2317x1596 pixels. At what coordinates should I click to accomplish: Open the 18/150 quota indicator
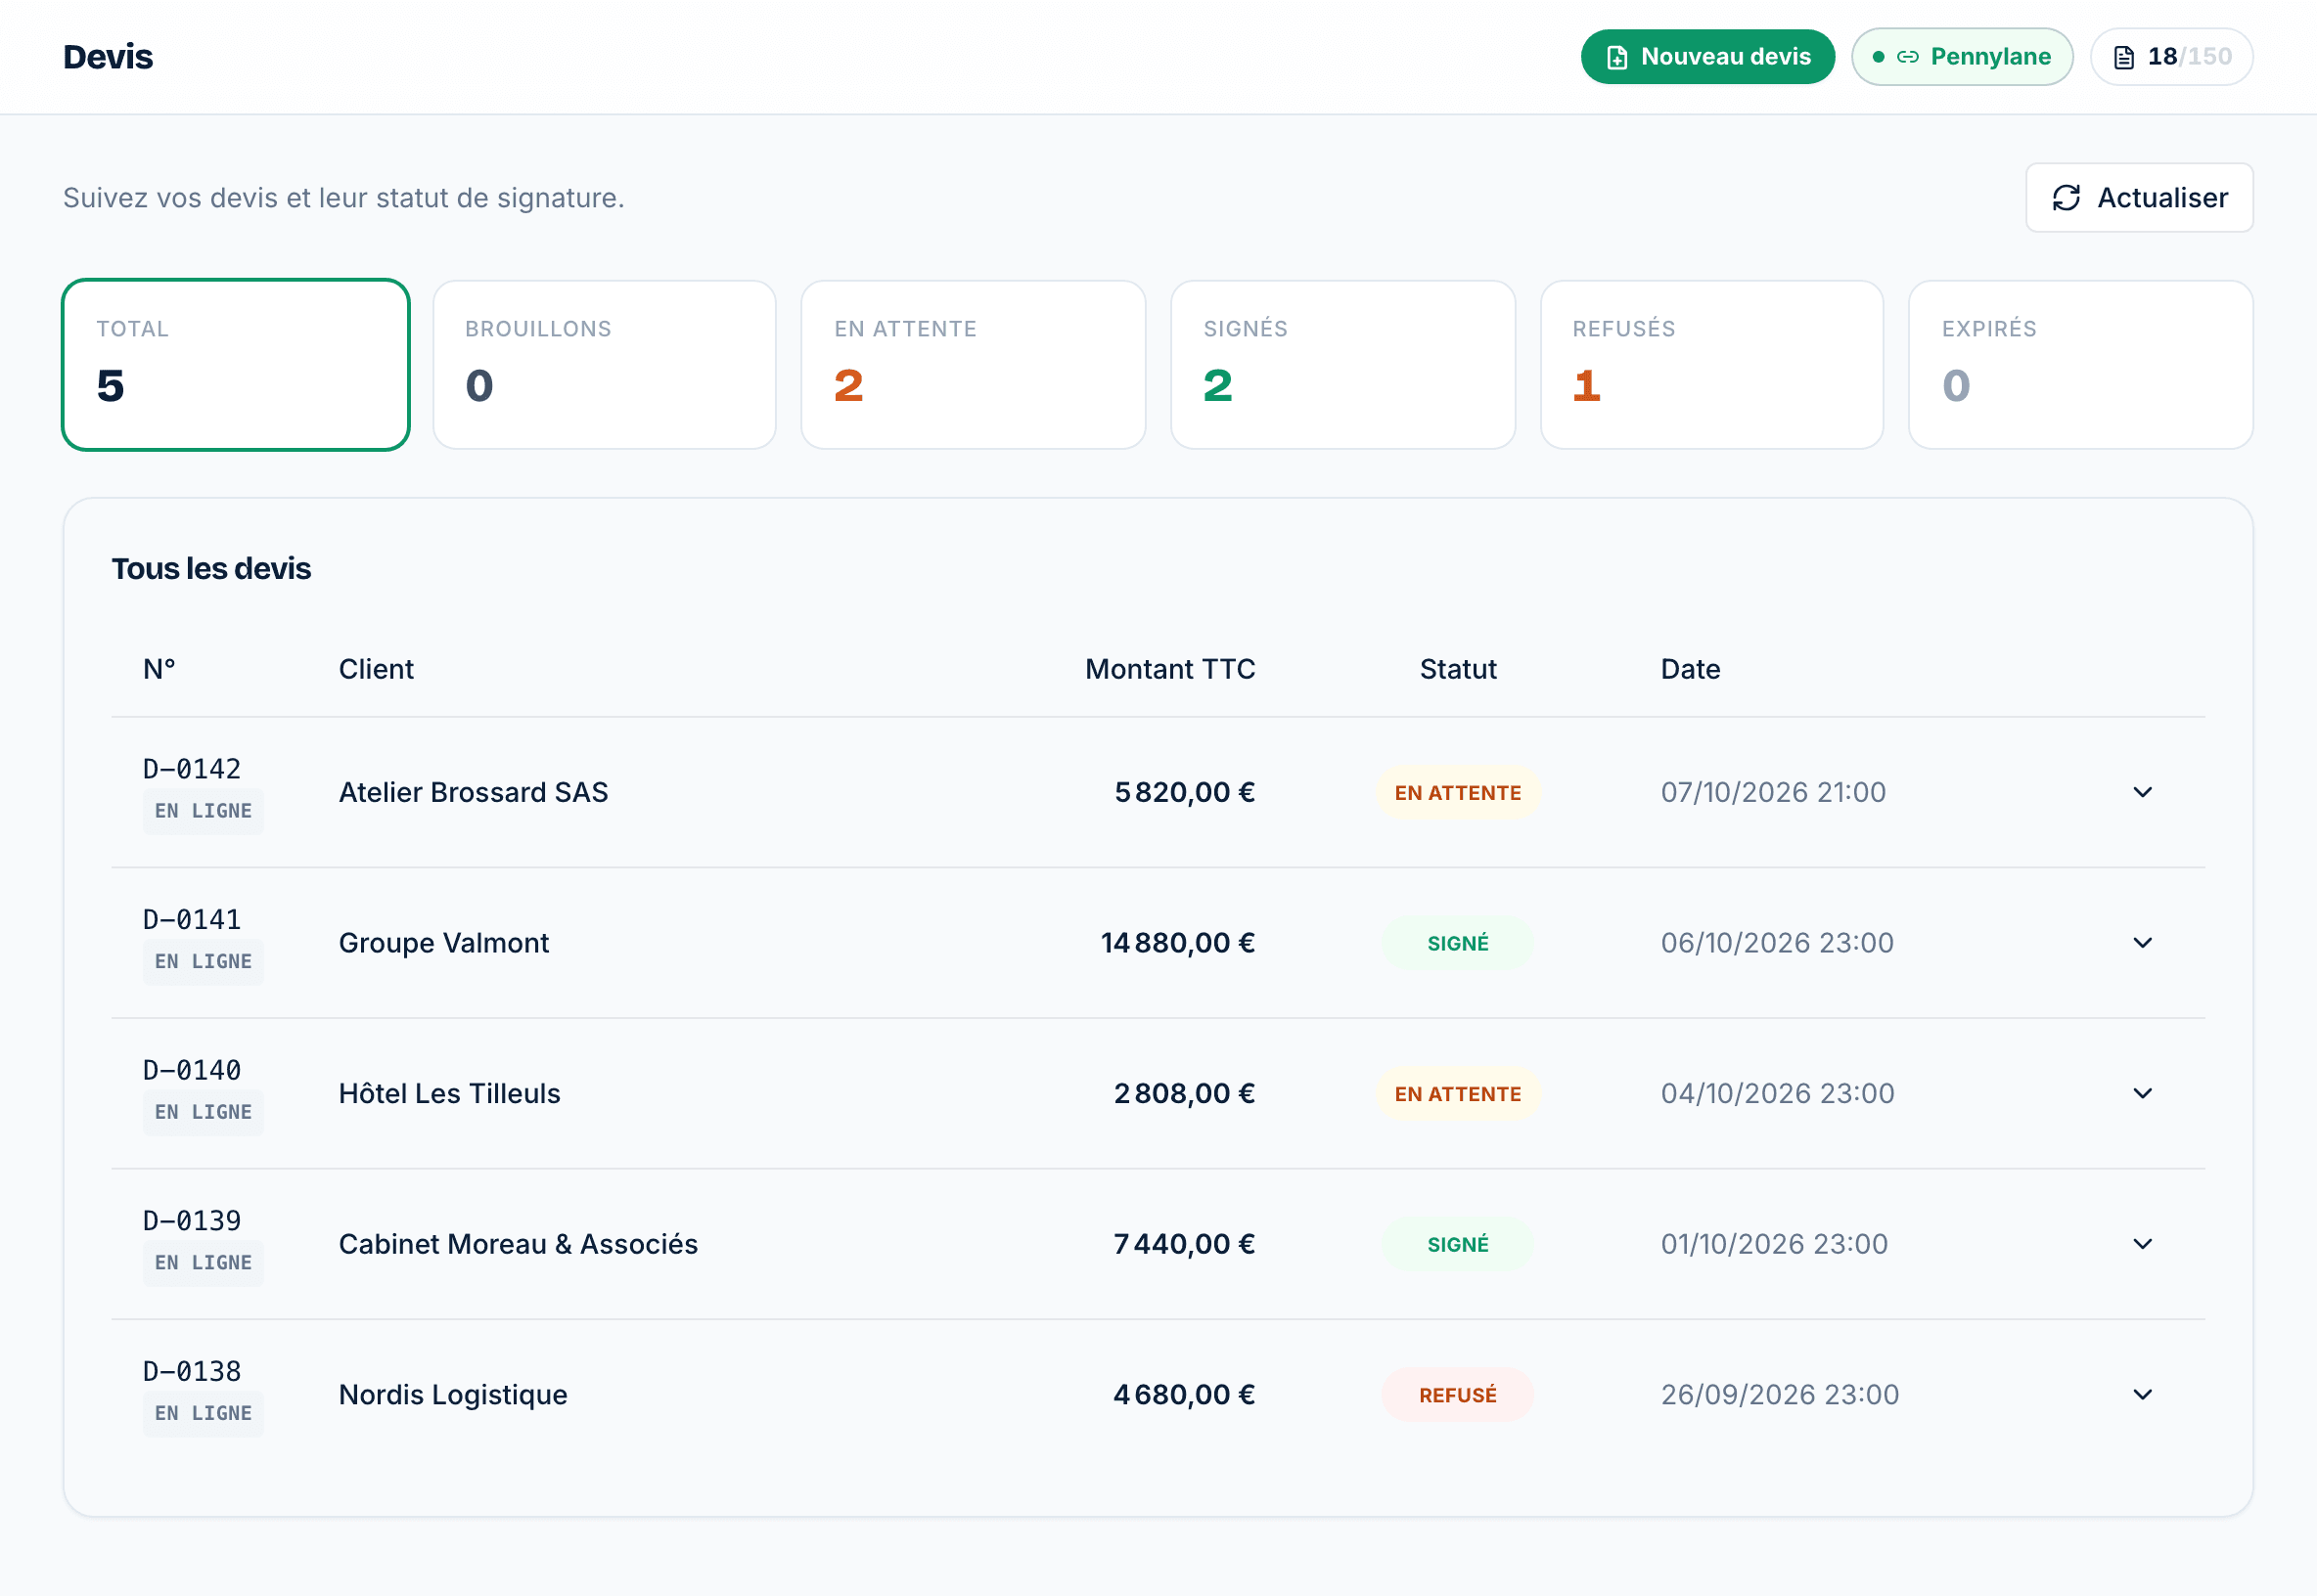coord(2172,57)
